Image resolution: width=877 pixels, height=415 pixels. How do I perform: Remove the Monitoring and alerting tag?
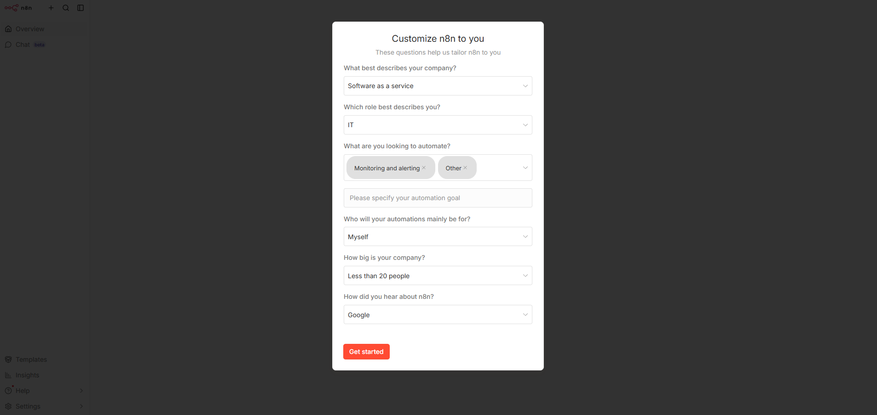tap(424, 168)
